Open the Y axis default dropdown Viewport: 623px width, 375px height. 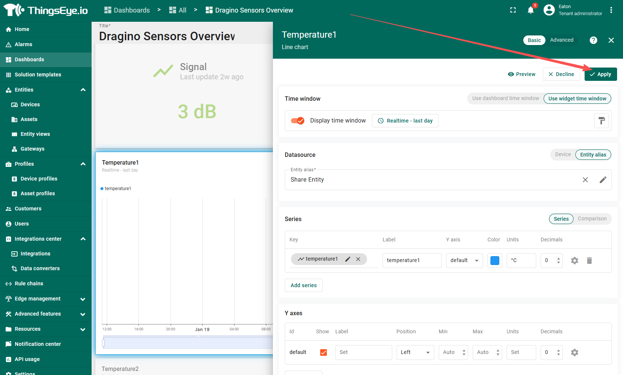tap(464, 261)
